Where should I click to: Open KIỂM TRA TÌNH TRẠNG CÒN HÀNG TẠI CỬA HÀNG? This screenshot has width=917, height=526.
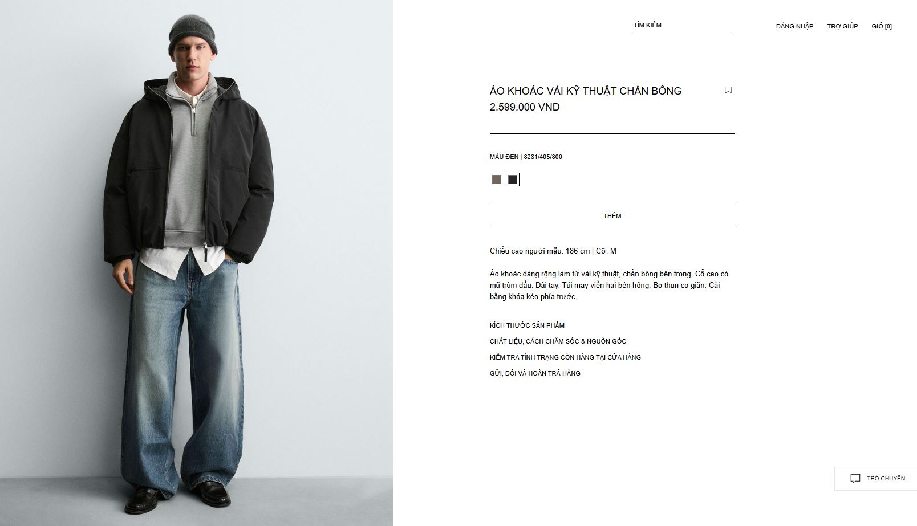pyautogui.click(x=565, y=357)
